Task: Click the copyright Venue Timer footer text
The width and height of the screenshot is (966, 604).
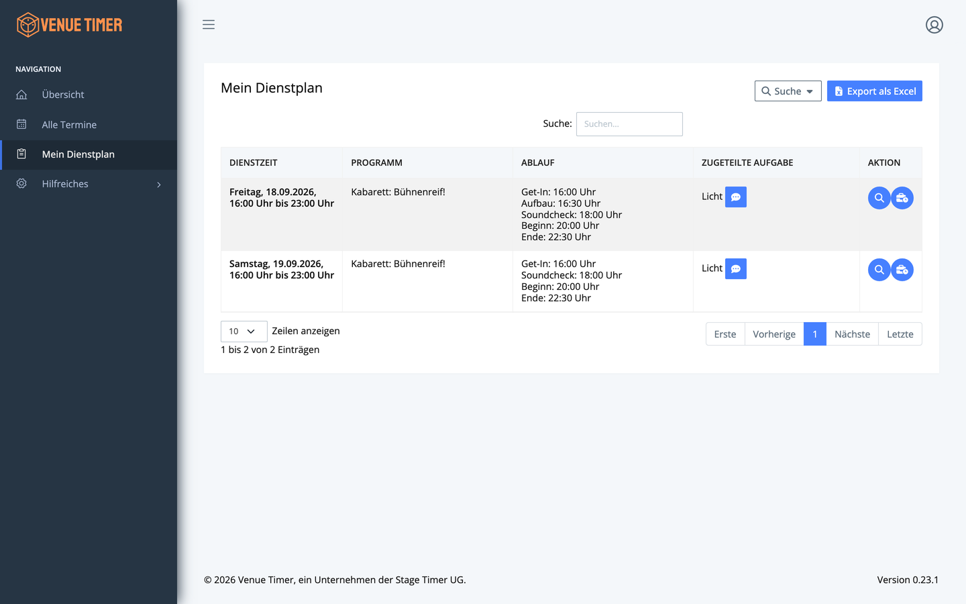Action: (335, 580)
